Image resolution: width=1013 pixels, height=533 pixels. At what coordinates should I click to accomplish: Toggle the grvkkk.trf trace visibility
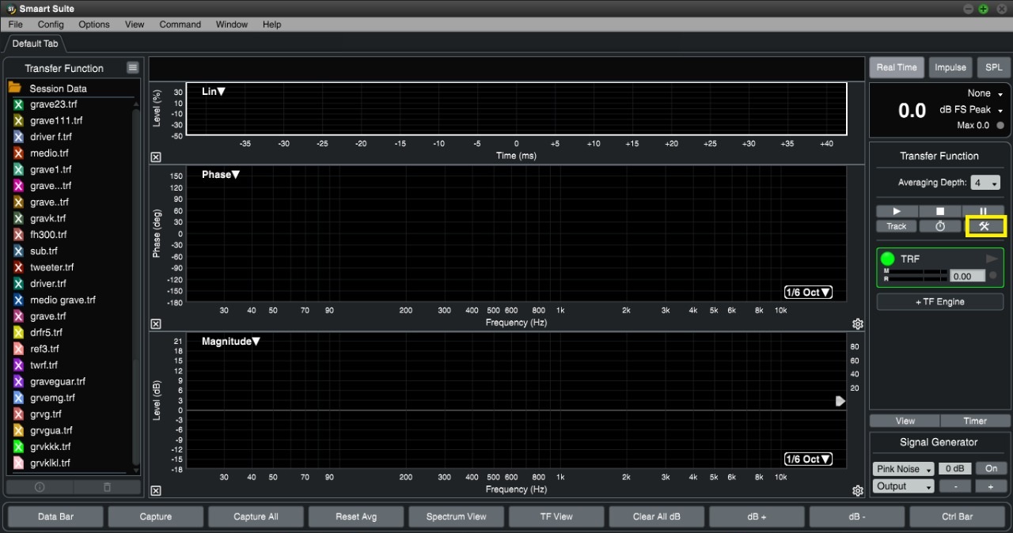(x=18, y=447)
